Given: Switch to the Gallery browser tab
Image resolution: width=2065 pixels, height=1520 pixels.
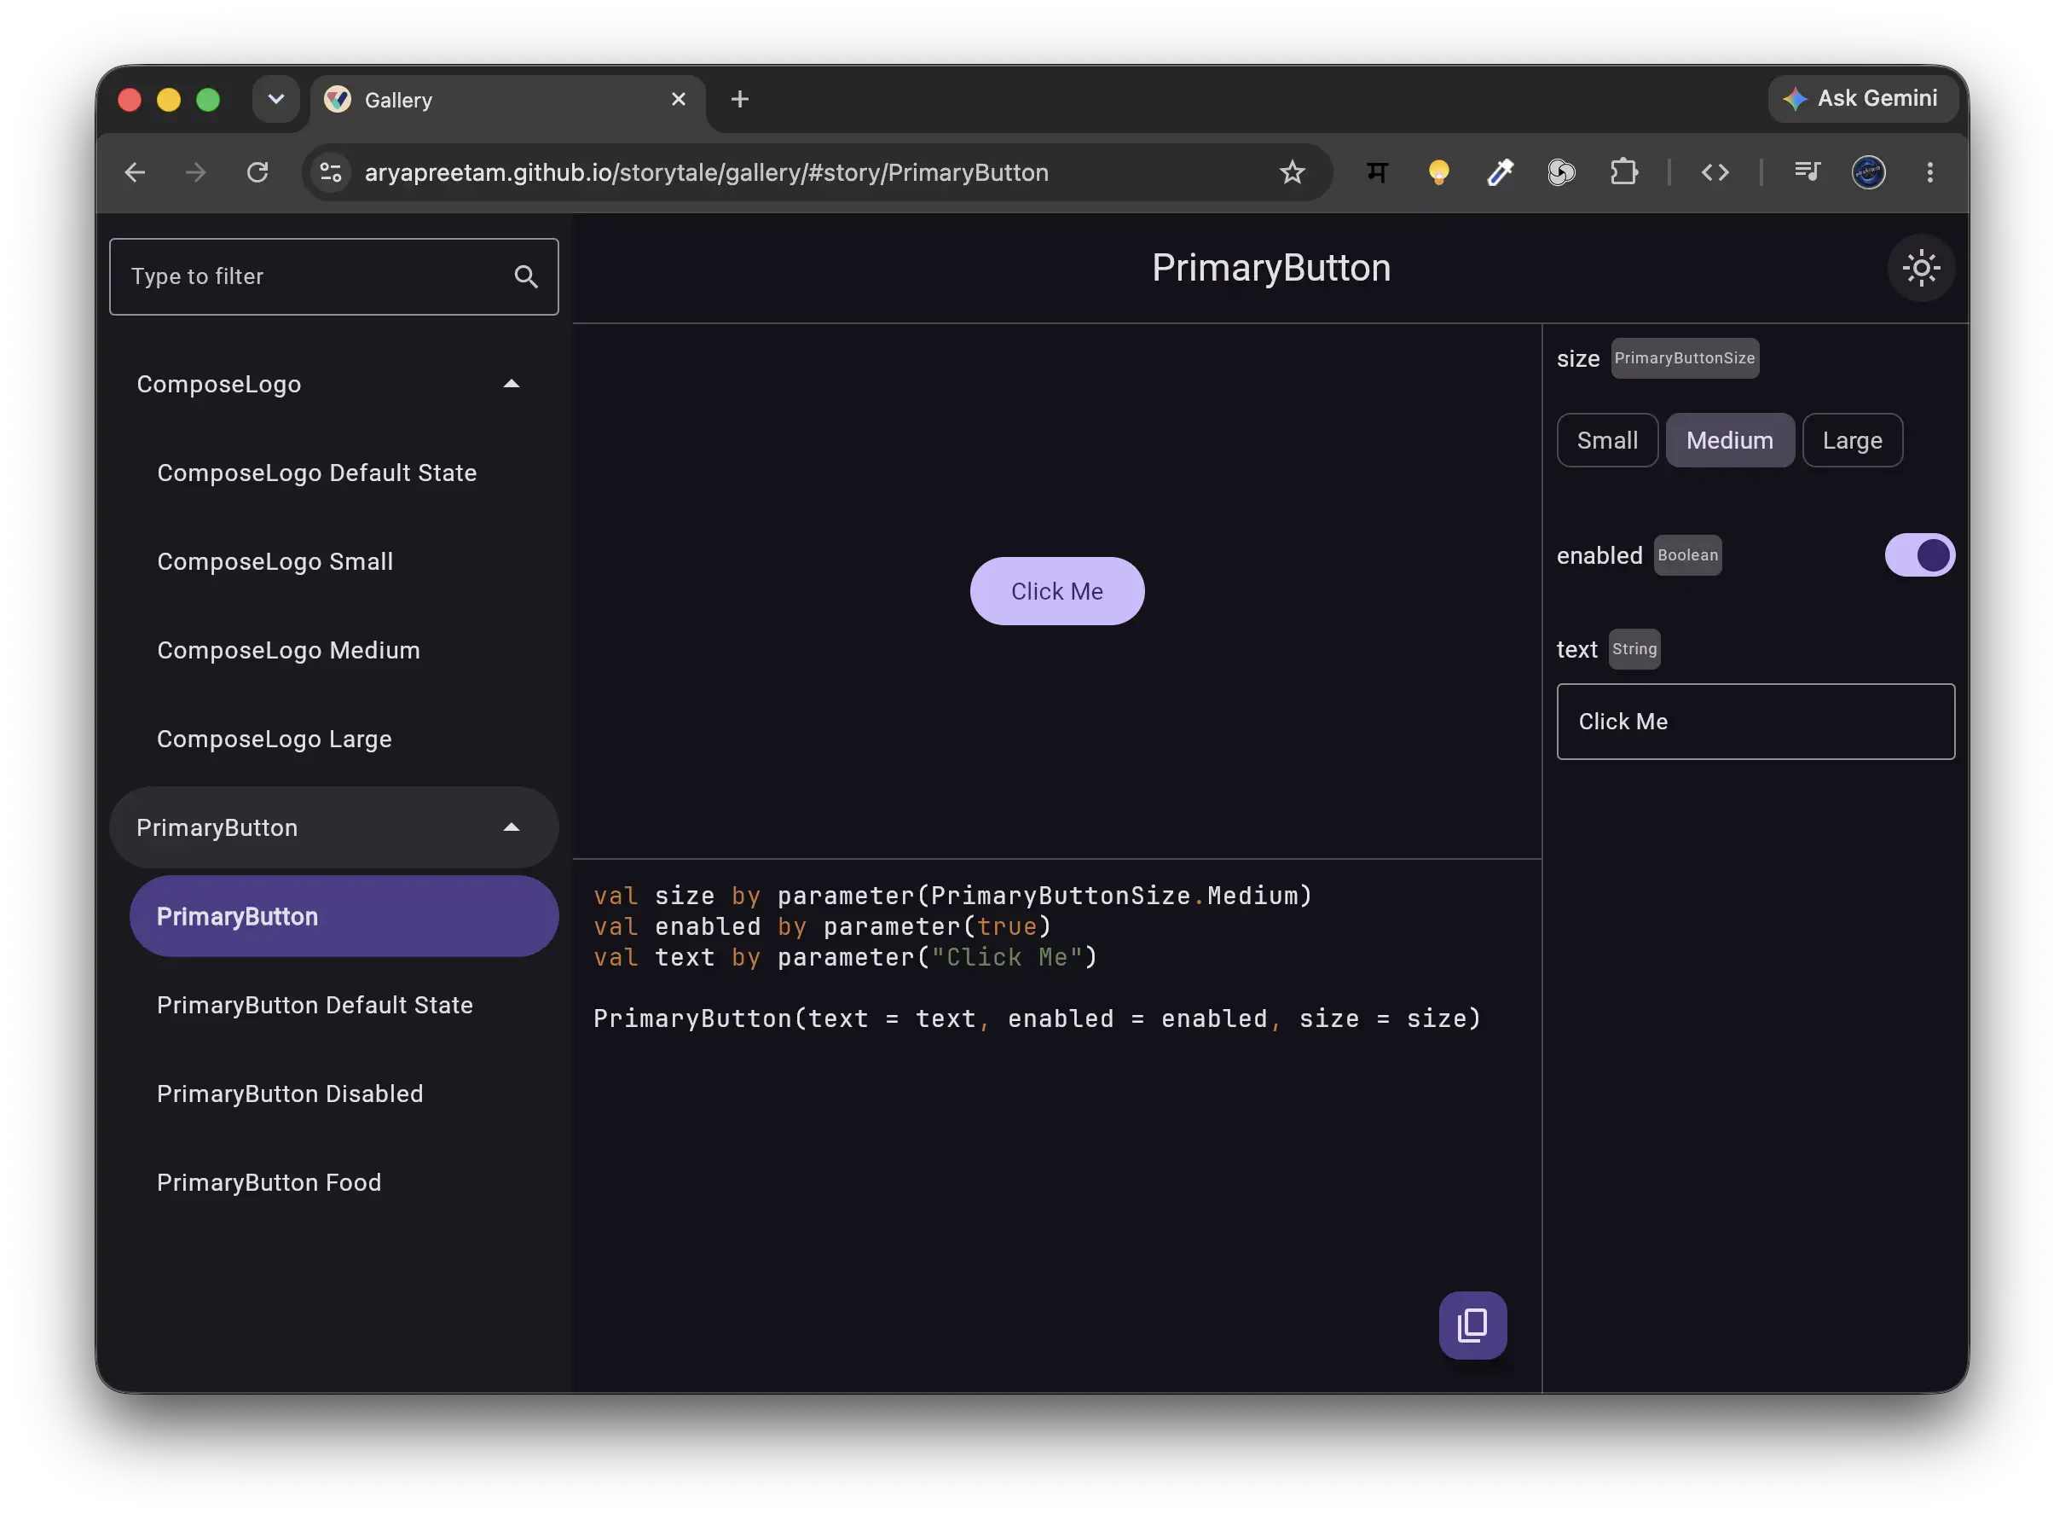Looking at the screenshot, I should point(506,99).
